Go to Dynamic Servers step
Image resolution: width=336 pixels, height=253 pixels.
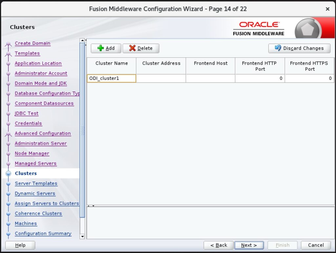[x=35, y=193]
